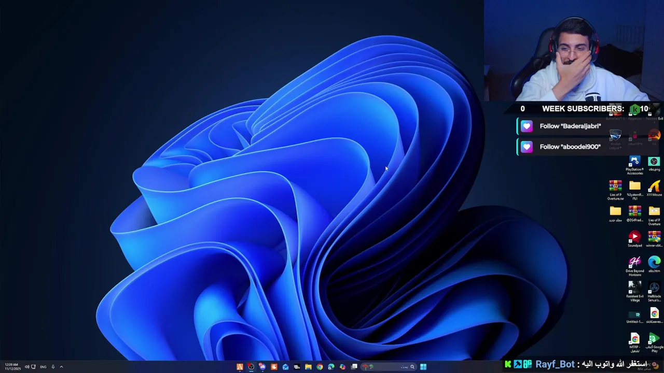Open the volume control in system tray
The width and height of the screenshot is (664, 373).
(26, 367)
